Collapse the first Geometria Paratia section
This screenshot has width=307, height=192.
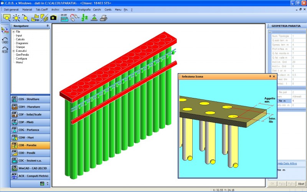tap(270, 31)
